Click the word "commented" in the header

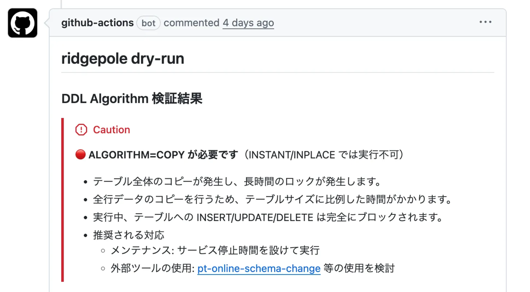tap(191, 23)
